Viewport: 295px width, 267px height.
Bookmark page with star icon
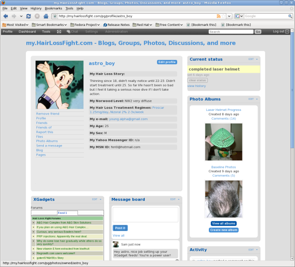[x=223, y=16]
